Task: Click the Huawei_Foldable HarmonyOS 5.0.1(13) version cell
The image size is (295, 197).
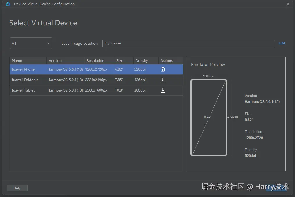Action: click(65, 80)
